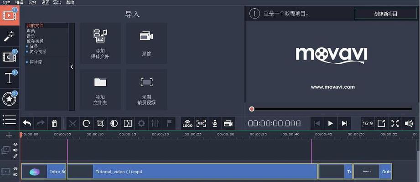The image size is (420, 182).
Task: Click 录制截屏视频 screen recording tile
Action: pos(146,90)
